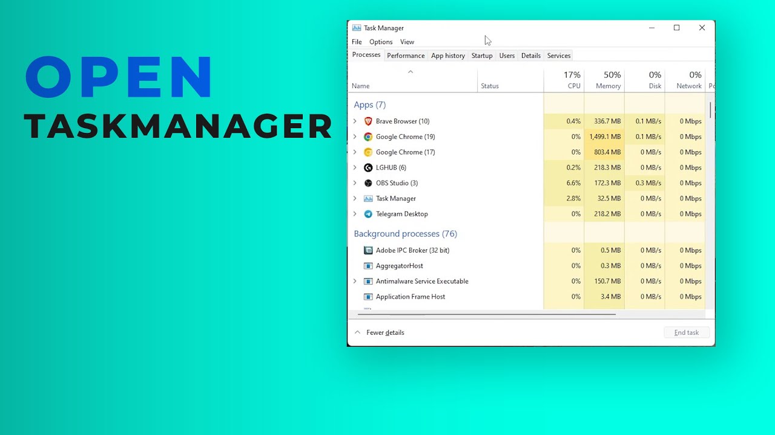Open the Options menu

pyautogui.click(x=381, y=42)
